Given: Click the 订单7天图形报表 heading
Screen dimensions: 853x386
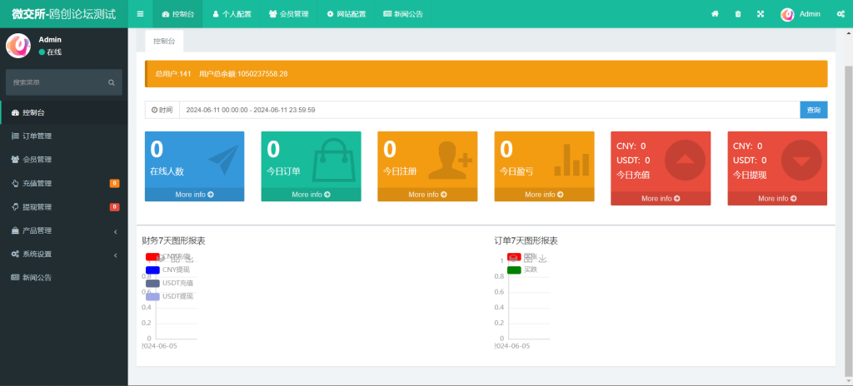Looking at the screenshot, I should pos(526,241).
